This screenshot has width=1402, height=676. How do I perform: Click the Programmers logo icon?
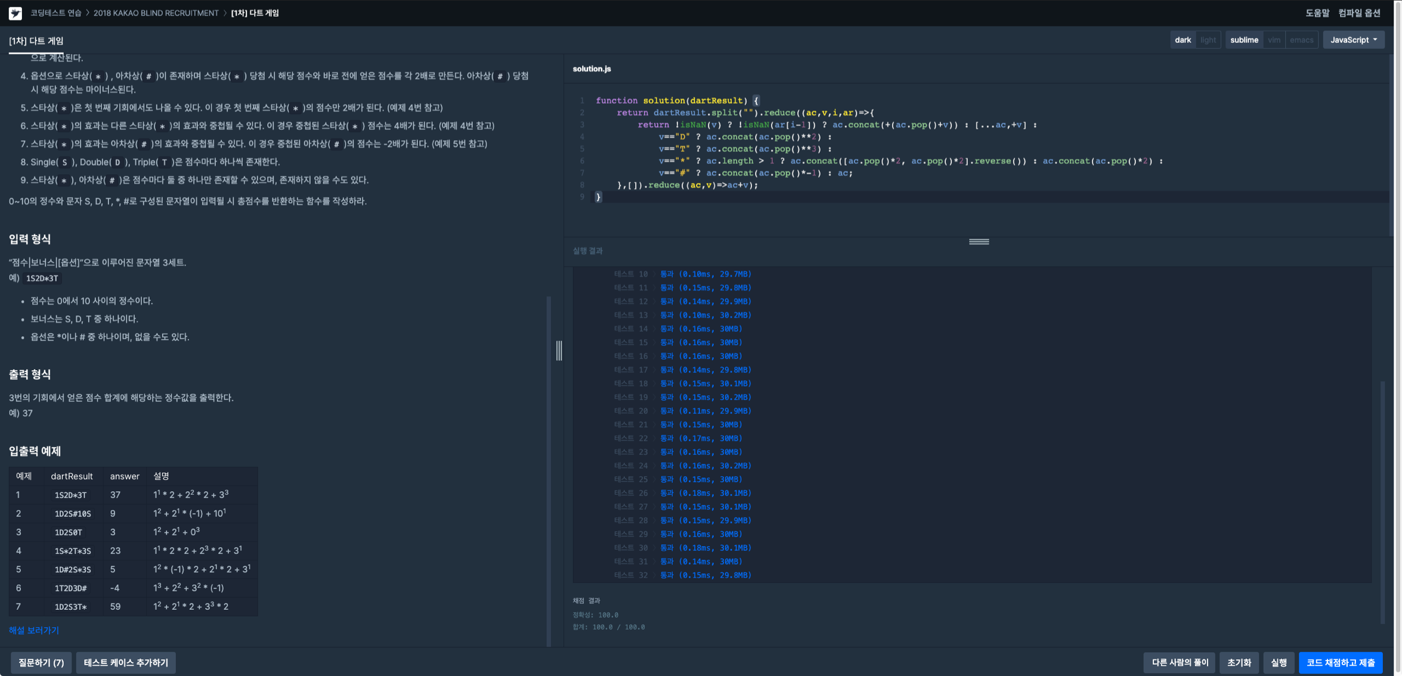click(16, 13)
